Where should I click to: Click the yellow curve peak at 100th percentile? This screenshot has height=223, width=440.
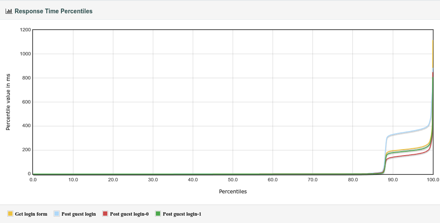click(433, 41)
